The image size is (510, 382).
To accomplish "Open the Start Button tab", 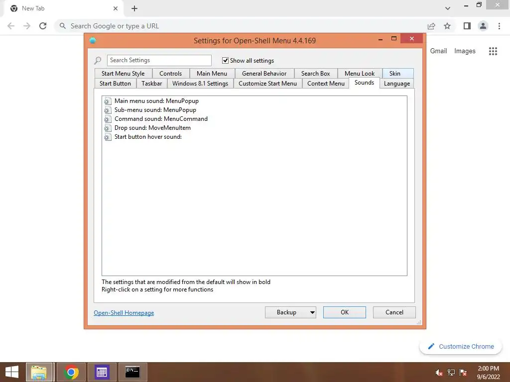I will tap(115, 84).
